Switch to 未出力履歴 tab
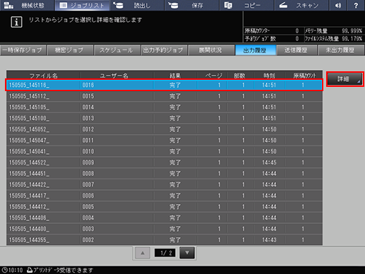Screen dimensions: 365x274 pyautogui.click(x=341, y=50)
